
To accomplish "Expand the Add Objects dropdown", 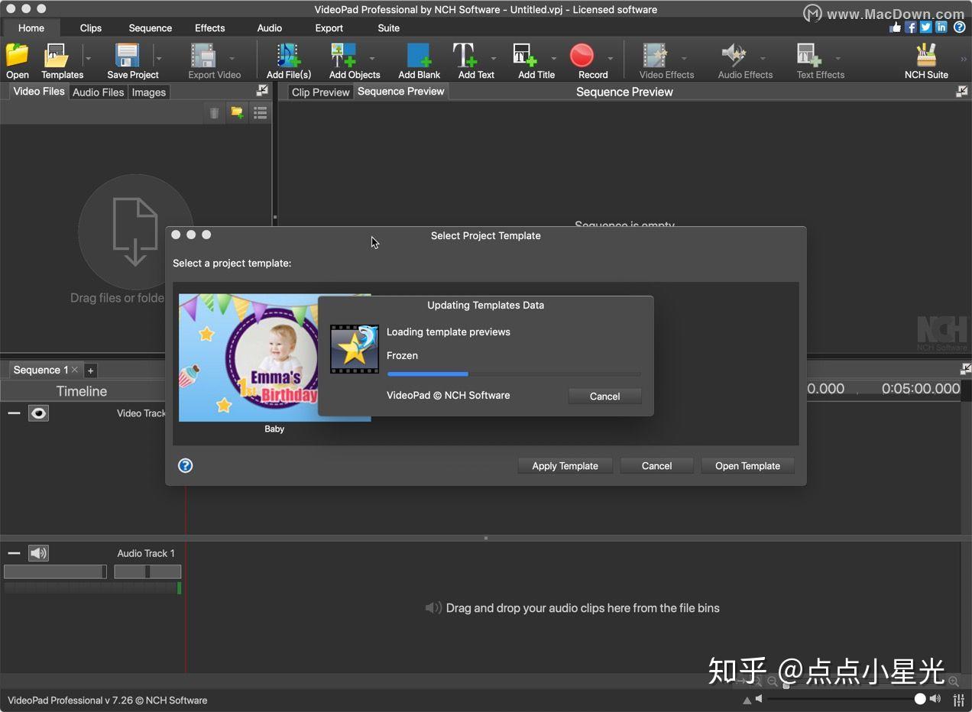I will (x=374, y=57).
